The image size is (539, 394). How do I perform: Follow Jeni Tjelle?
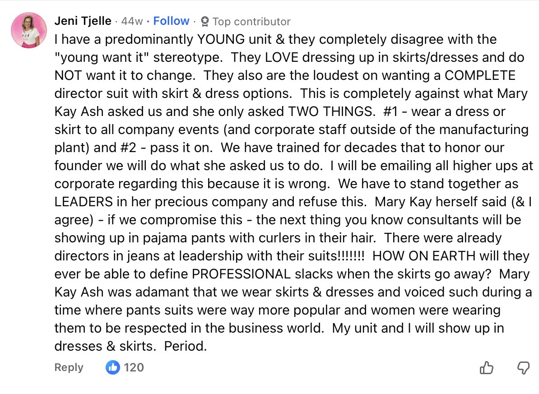(171, 21)
